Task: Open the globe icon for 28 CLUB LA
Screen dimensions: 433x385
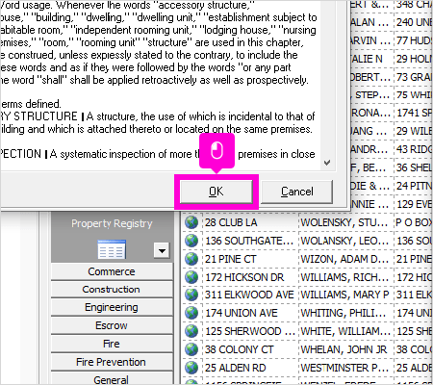Action: click(x=191, y=222)
